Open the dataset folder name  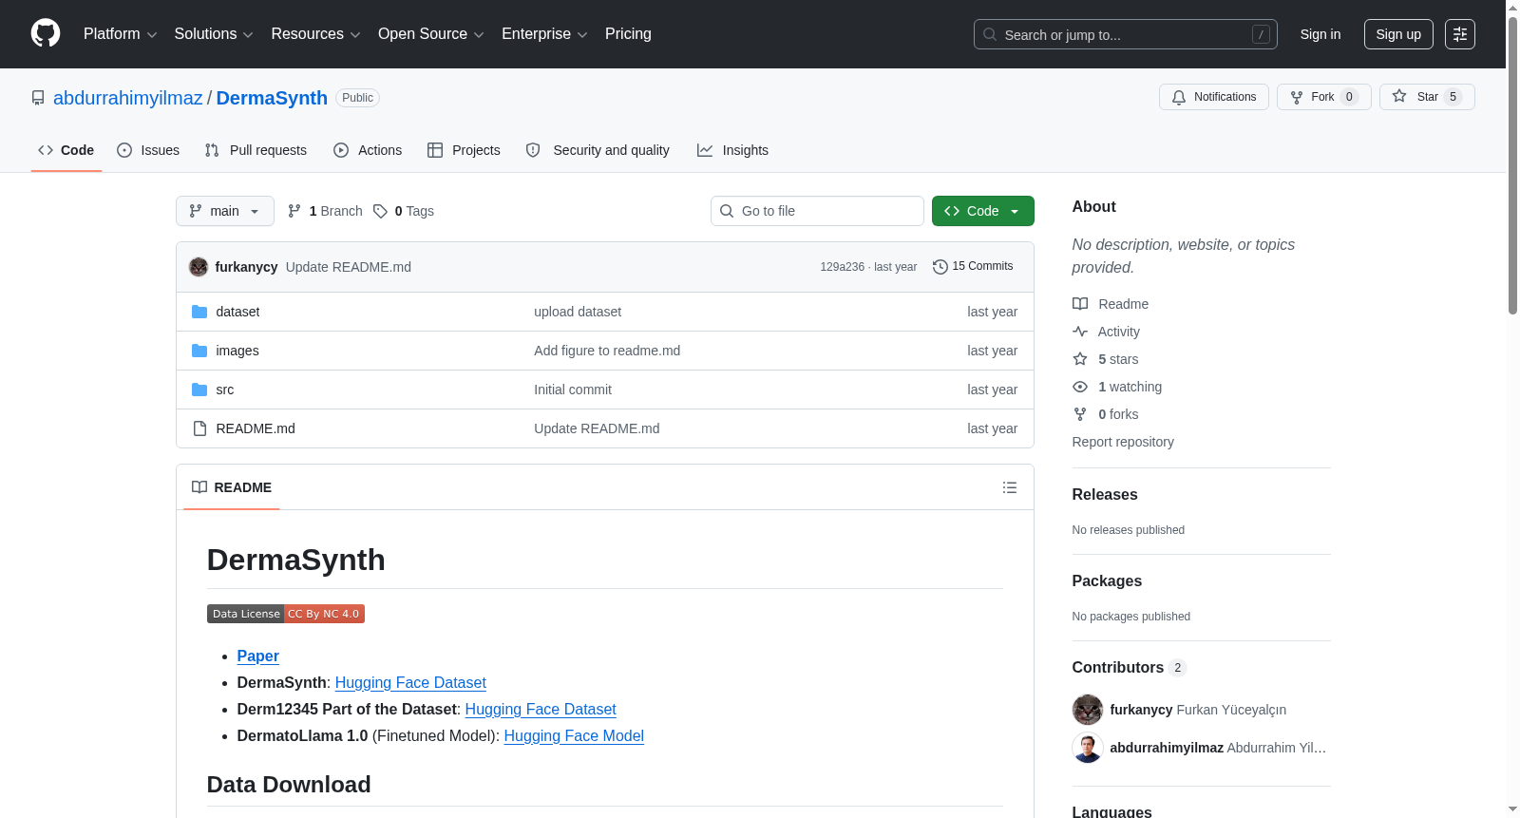coord(237,312)
